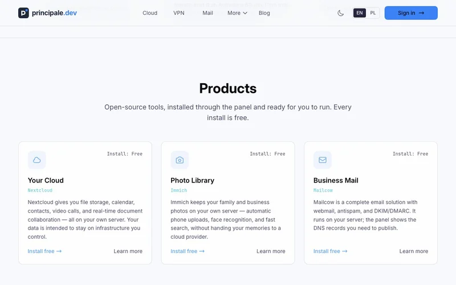The width and height of the screenshot is (456, 285).
Task: Expand the More dropdown menu
Action: click(x=237, y=13)
